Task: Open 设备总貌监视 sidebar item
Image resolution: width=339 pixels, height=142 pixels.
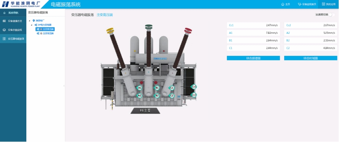Action: click(13, 30)
